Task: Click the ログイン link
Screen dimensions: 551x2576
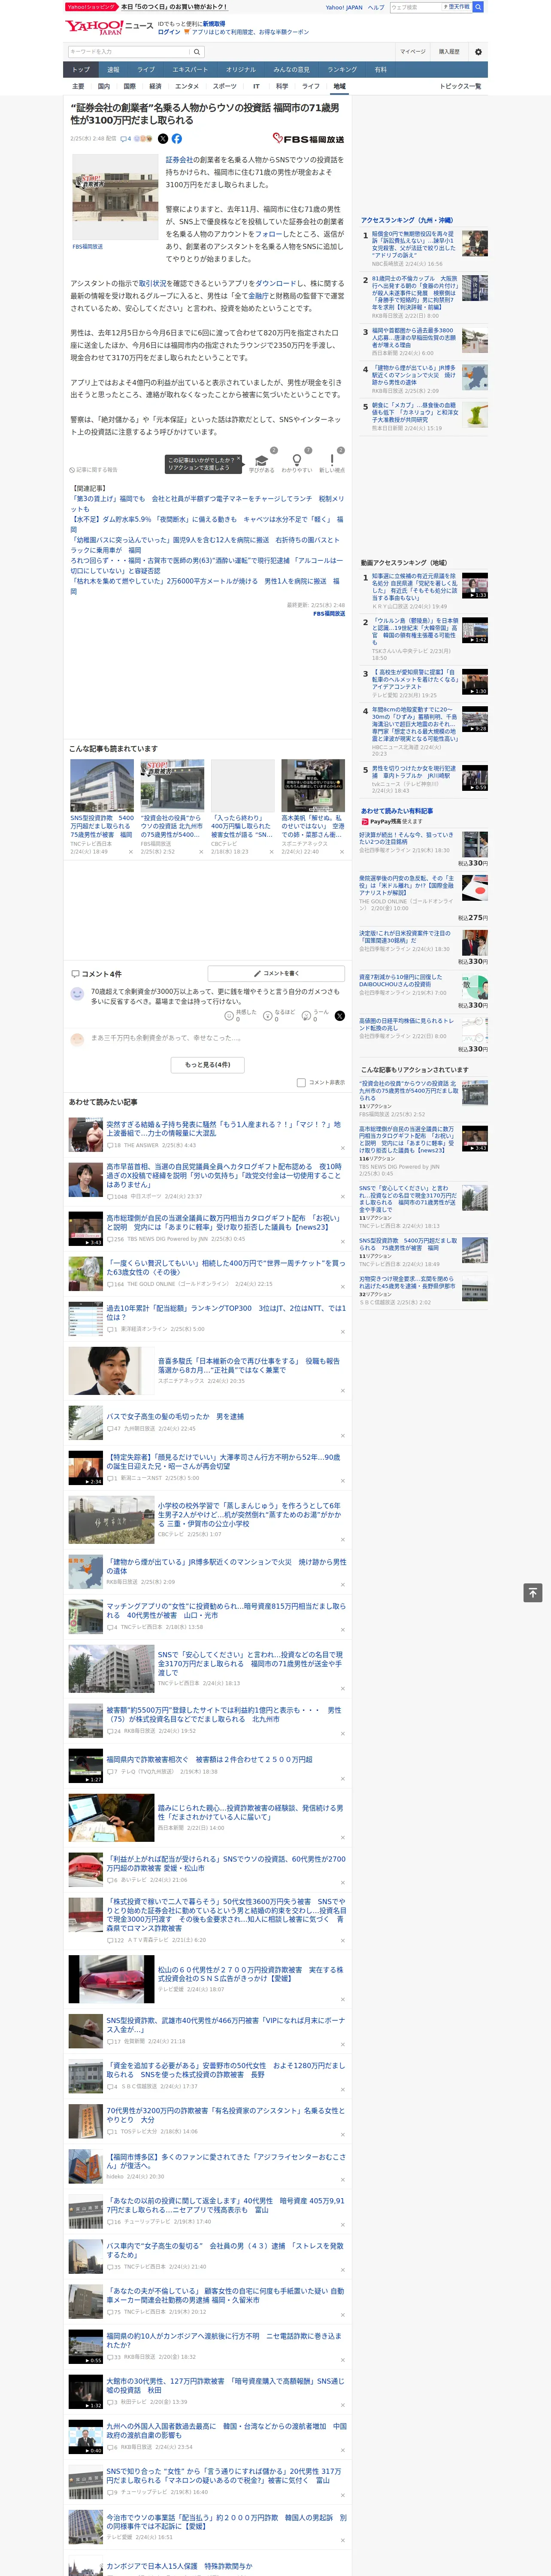Action: pos(169,32)
